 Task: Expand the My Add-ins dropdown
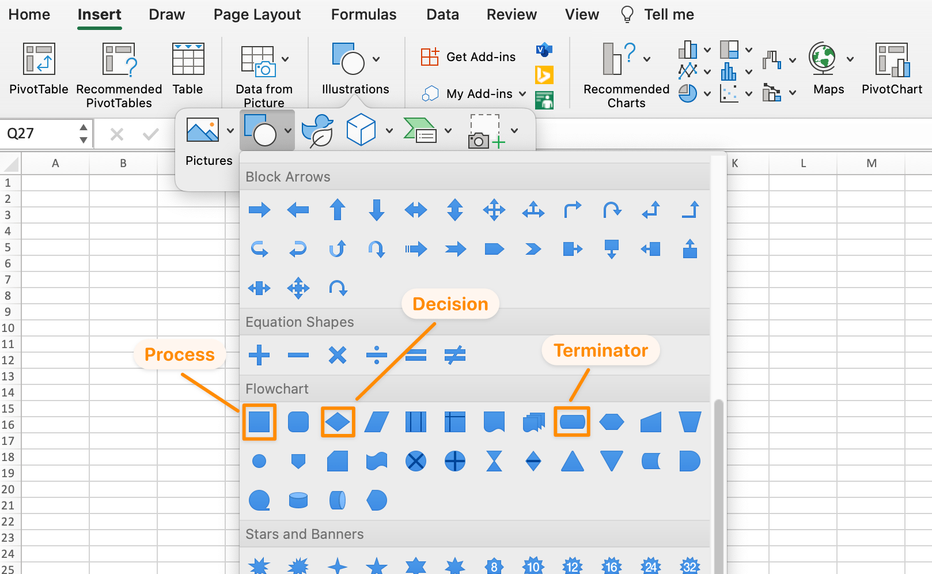(522, 93)
